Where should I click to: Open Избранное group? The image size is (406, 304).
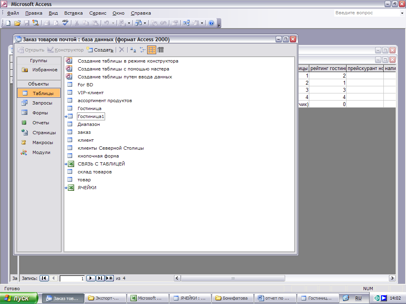39,70
